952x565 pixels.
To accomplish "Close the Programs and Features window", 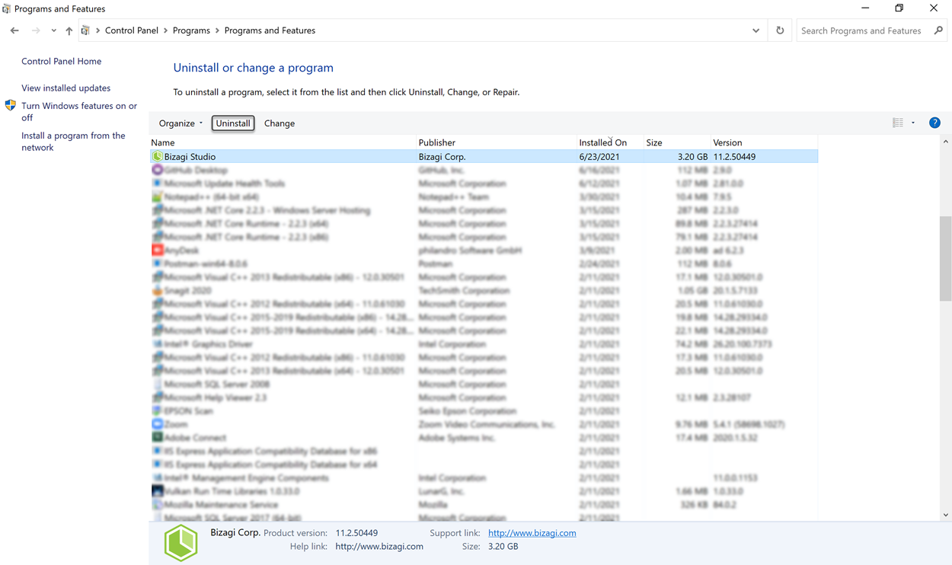I will click(x=934, y=8).
